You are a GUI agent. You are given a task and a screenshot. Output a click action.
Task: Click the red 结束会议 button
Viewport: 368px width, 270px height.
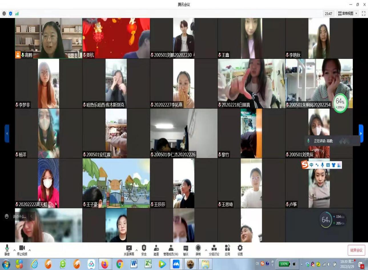(x=356, y=250)
